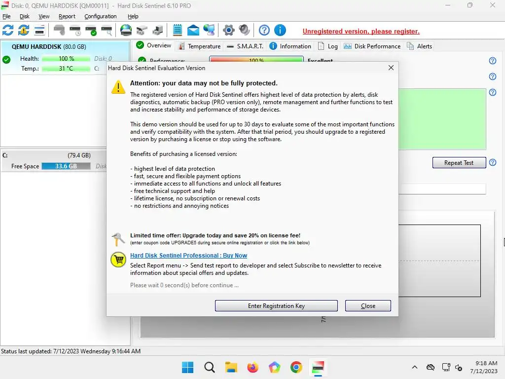Screen dimensions: 505x379
Task: Click the disk with clock toolbar icon
Action: [75, 30]
